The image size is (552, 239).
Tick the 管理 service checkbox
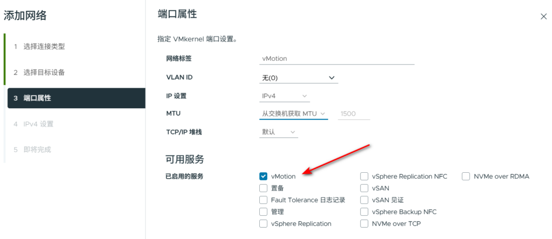(264, 212)
